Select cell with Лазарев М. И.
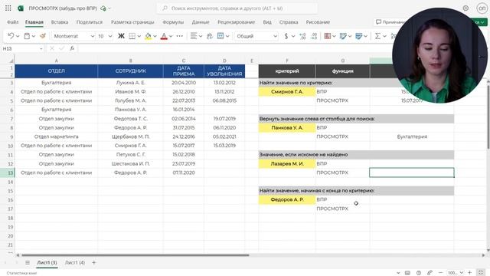Screen dimensions: 490x276 point(287,163)
